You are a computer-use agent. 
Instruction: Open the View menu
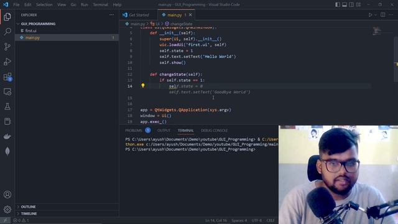(62, 4)
